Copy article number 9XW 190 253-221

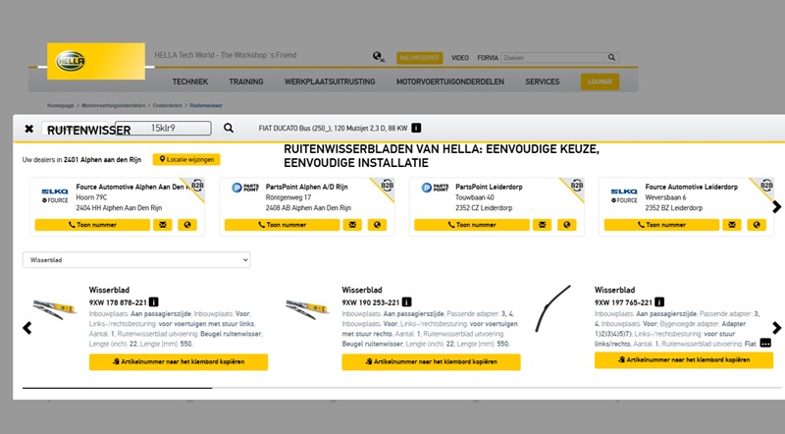431,362
